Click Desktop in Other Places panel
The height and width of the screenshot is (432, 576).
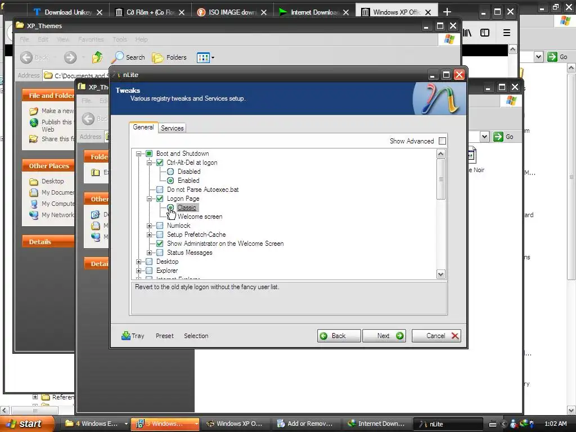52,181
